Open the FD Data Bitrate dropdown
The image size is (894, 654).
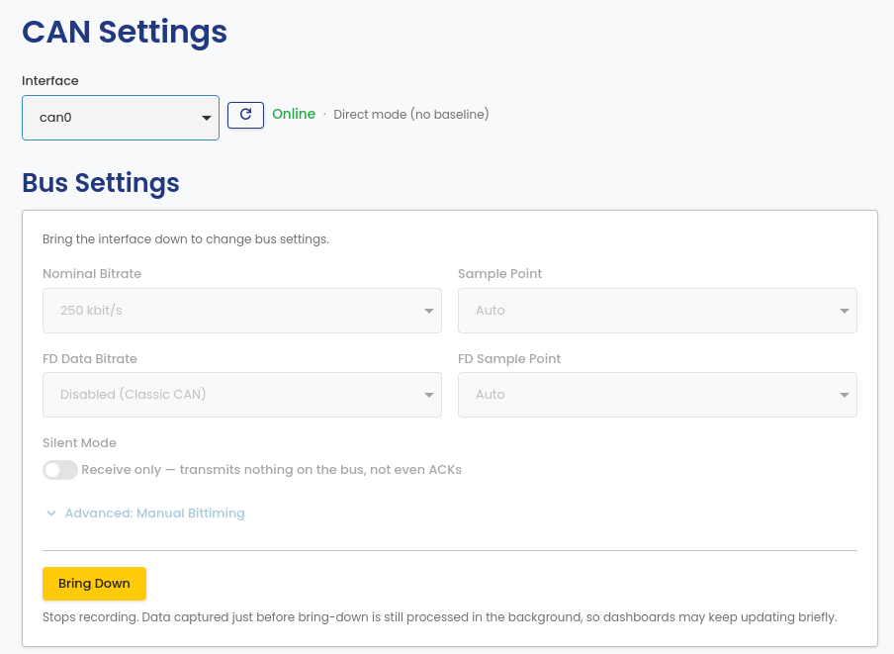coord(241,395)
